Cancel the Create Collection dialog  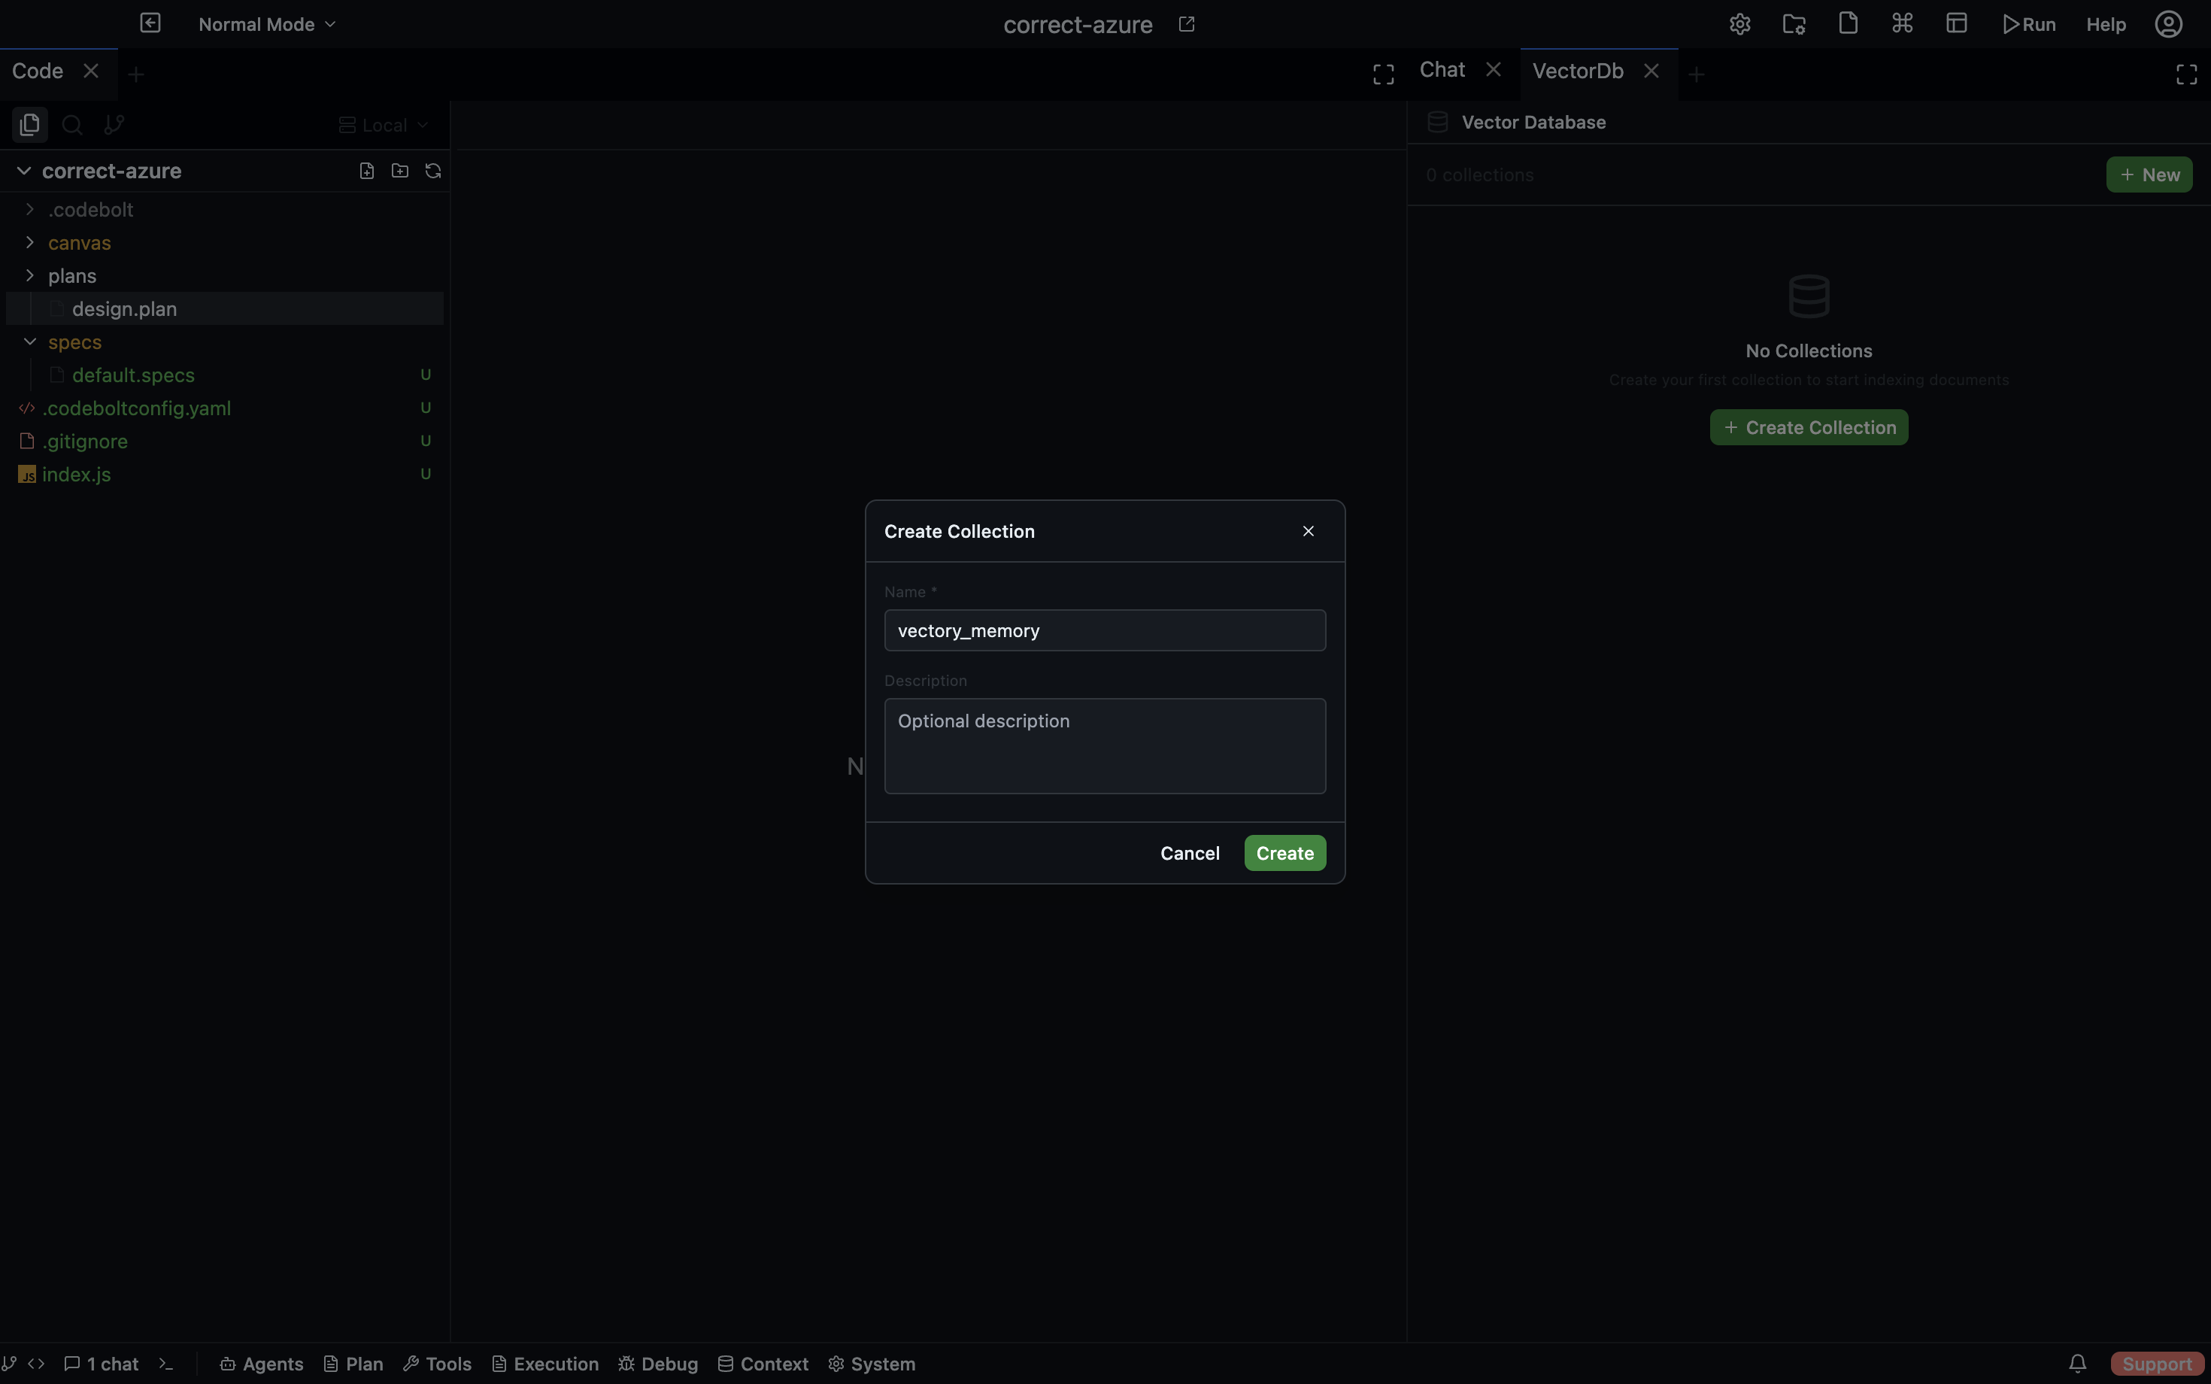(1190, 853)
